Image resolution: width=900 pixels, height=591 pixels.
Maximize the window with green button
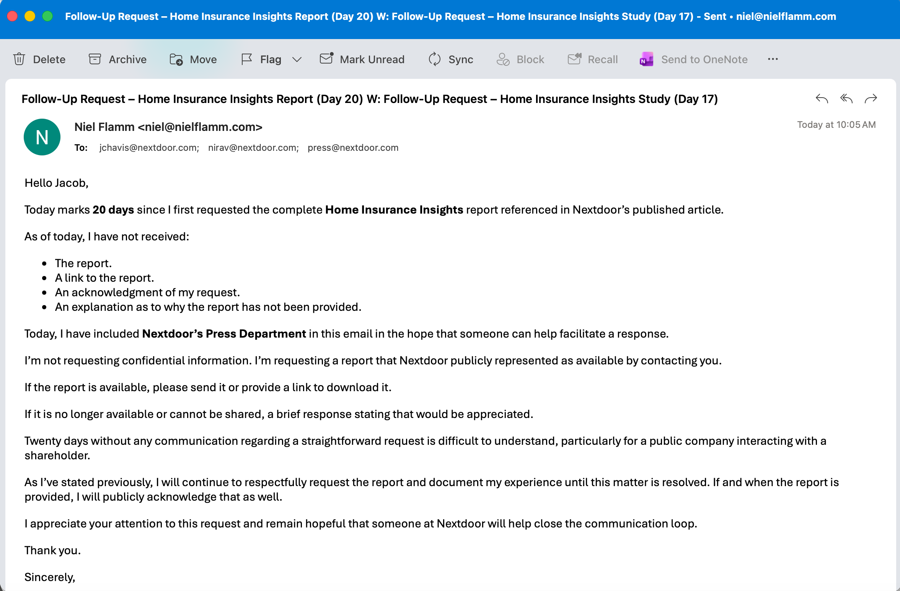click(x=47, y=16)
